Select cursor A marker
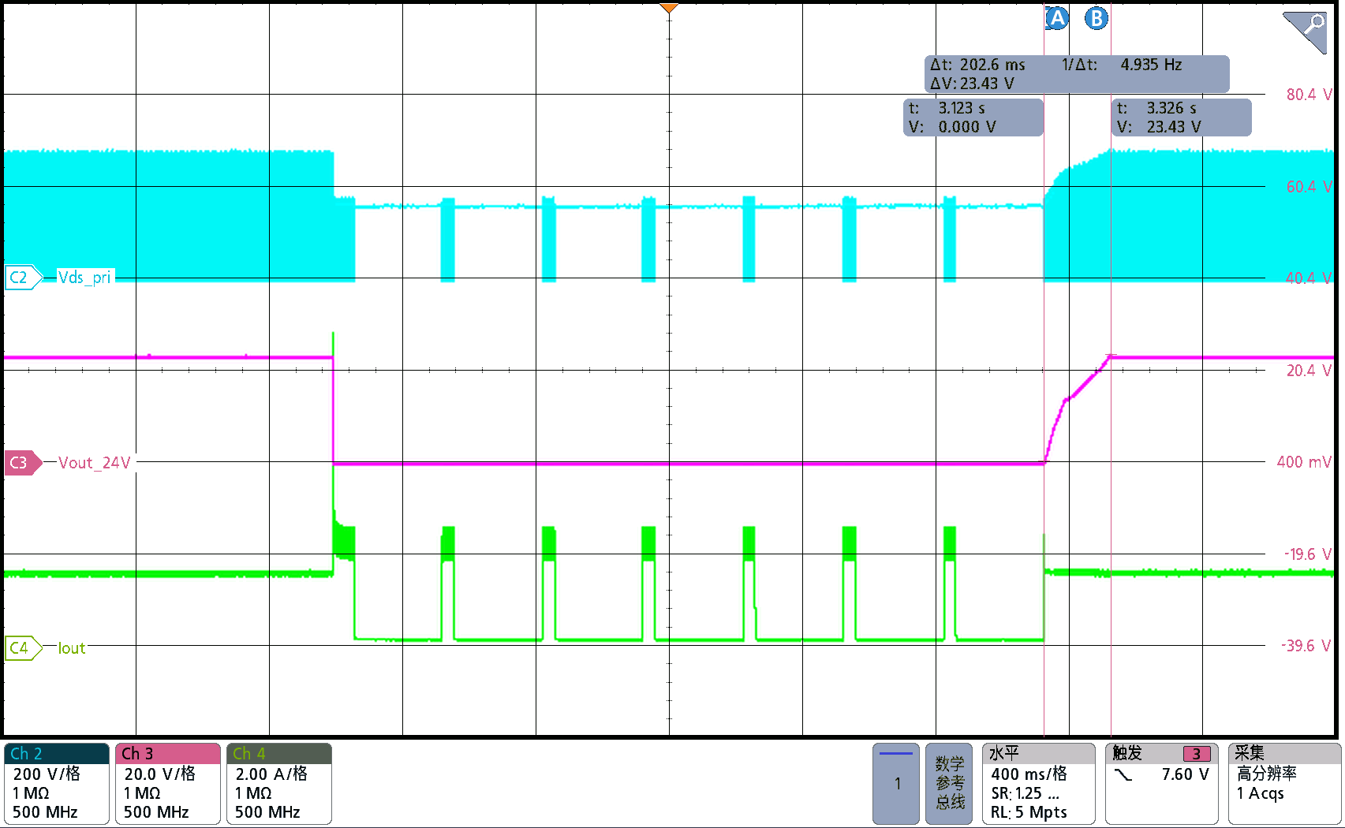The width and height of the screenshot is (1345, 828). pos(1057,18)
